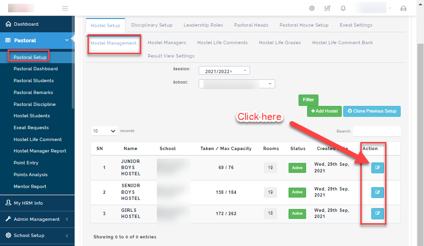The height and width of the screenshot is (246, 424).
Task: Click Clone Previous Setup button
Action: [372, 111]
